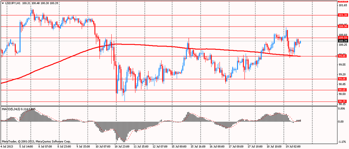
Task: Click the 101.65 price scale value
Action: [343, 5]
